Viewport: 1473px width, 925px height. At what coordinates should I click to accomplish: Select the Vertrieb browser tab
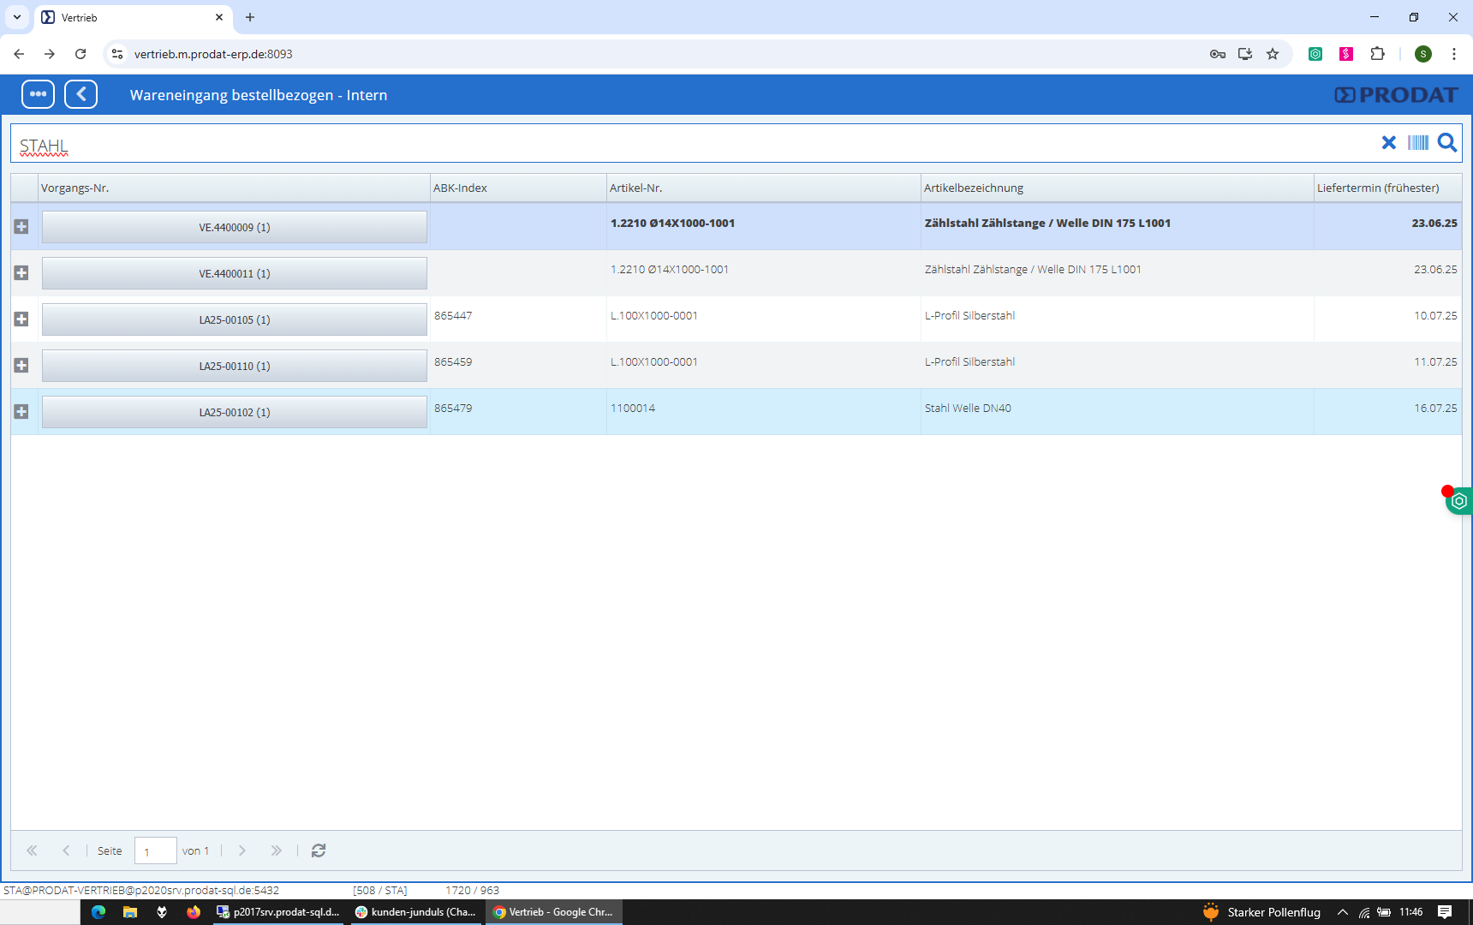(128, 17)
